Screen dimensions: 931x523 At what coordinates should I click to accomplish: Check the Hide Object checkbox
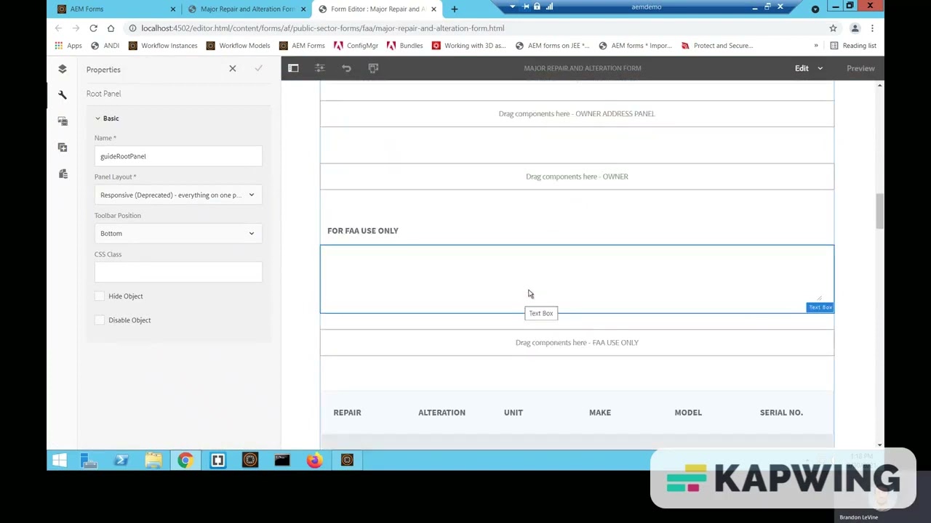[x=100, y=296]
